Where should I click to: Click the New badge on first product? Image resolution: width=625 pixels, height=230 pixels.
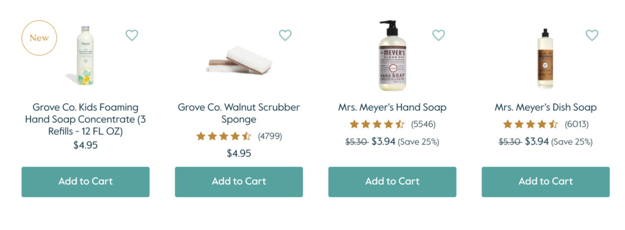point(39,38)
